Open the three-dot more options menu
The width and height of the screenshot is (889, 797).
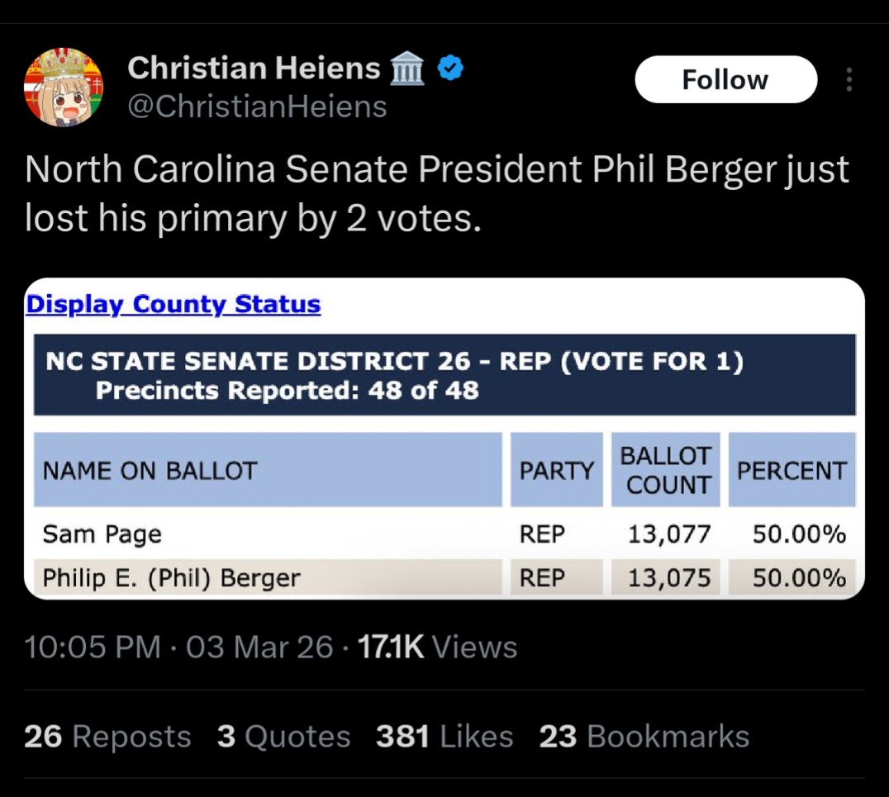pos(849,80)
